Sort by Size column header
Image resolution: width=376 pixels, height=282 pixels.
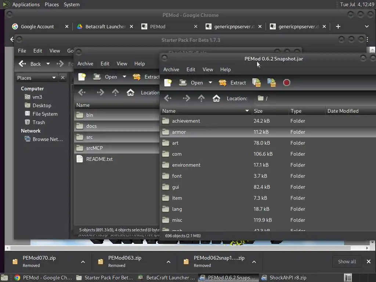coord(270,111)
